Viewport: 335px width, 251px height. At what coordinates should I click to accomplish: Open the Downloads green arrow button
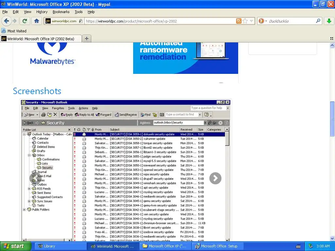point(329,21)
